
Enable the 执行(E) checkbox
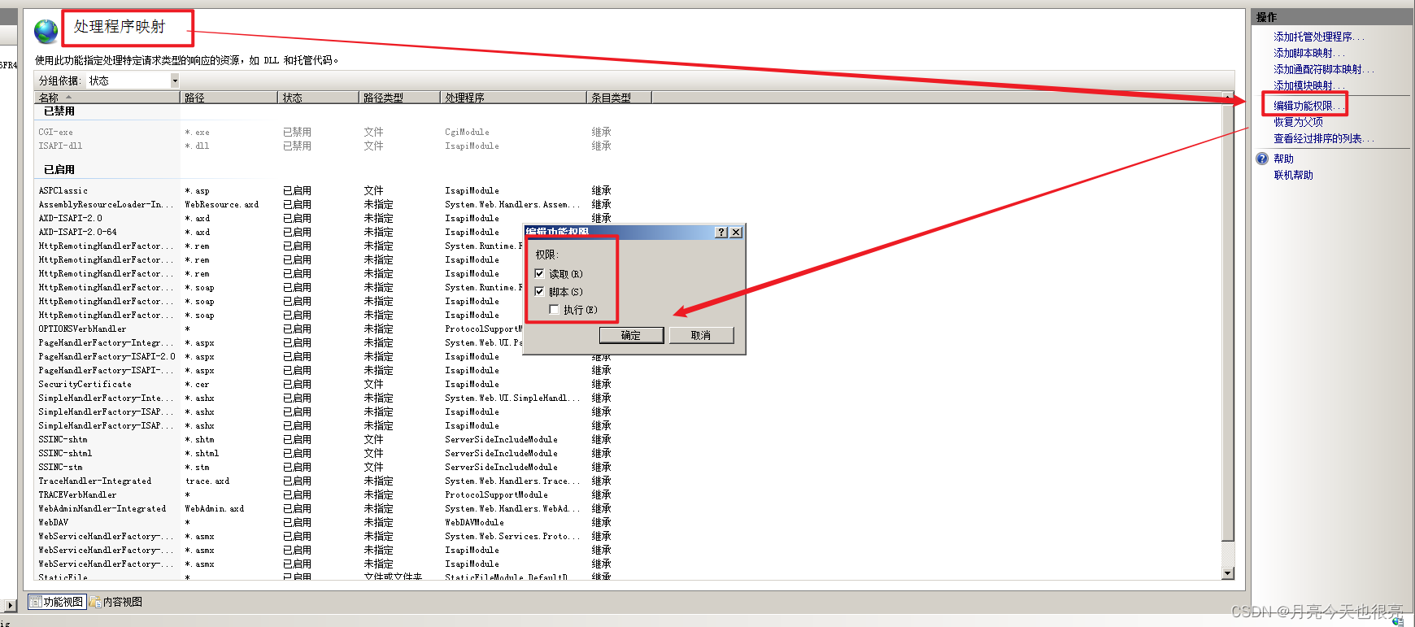tap(554, 310)
